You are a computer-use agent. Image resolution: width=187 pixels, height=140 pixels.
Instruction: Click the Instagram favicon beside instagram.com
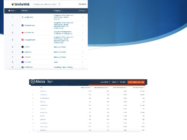coord(23,40)
